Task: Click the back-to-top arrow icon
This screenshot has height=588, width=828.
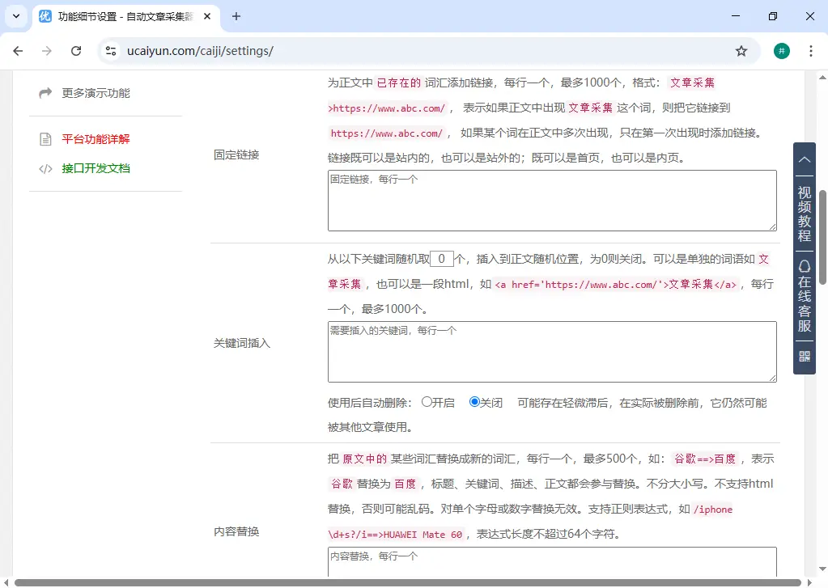Action: (x=803, y=159)
